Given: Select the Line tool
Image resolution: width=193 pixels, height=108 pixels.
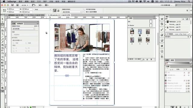Looking at the screenshot, I should coord(2,37).
